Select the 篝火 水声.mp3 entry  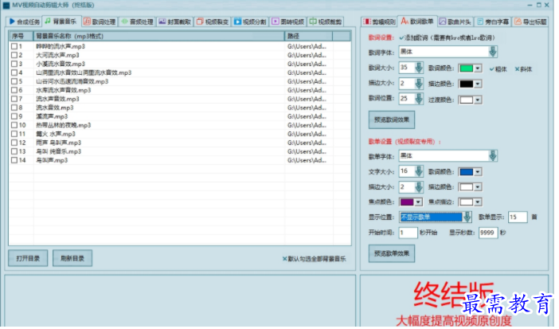(x=180, y=134)
